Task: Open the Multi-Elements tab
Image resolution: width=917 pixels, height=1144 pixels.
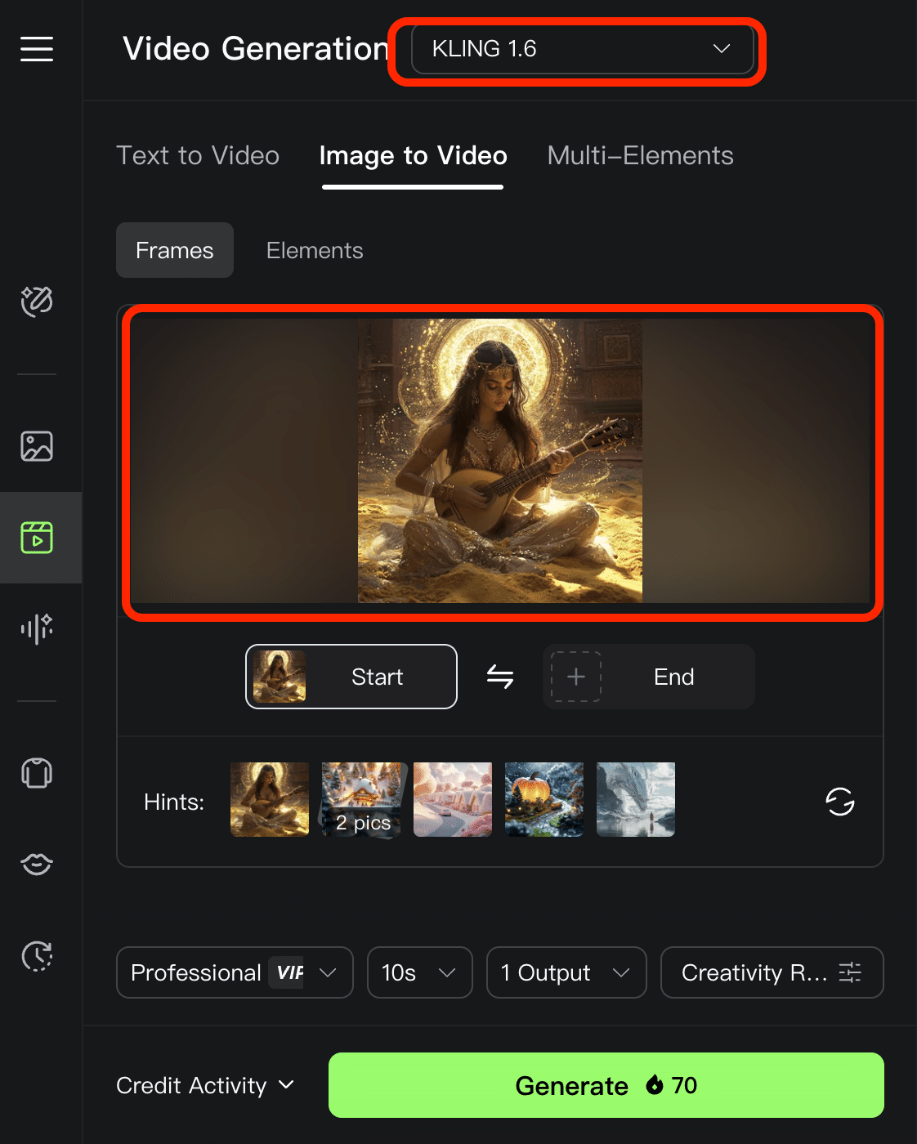Action: [640, 155]
